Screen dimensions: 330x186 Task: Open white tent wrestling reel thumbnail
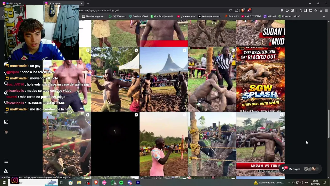click(x=163, y=79)
